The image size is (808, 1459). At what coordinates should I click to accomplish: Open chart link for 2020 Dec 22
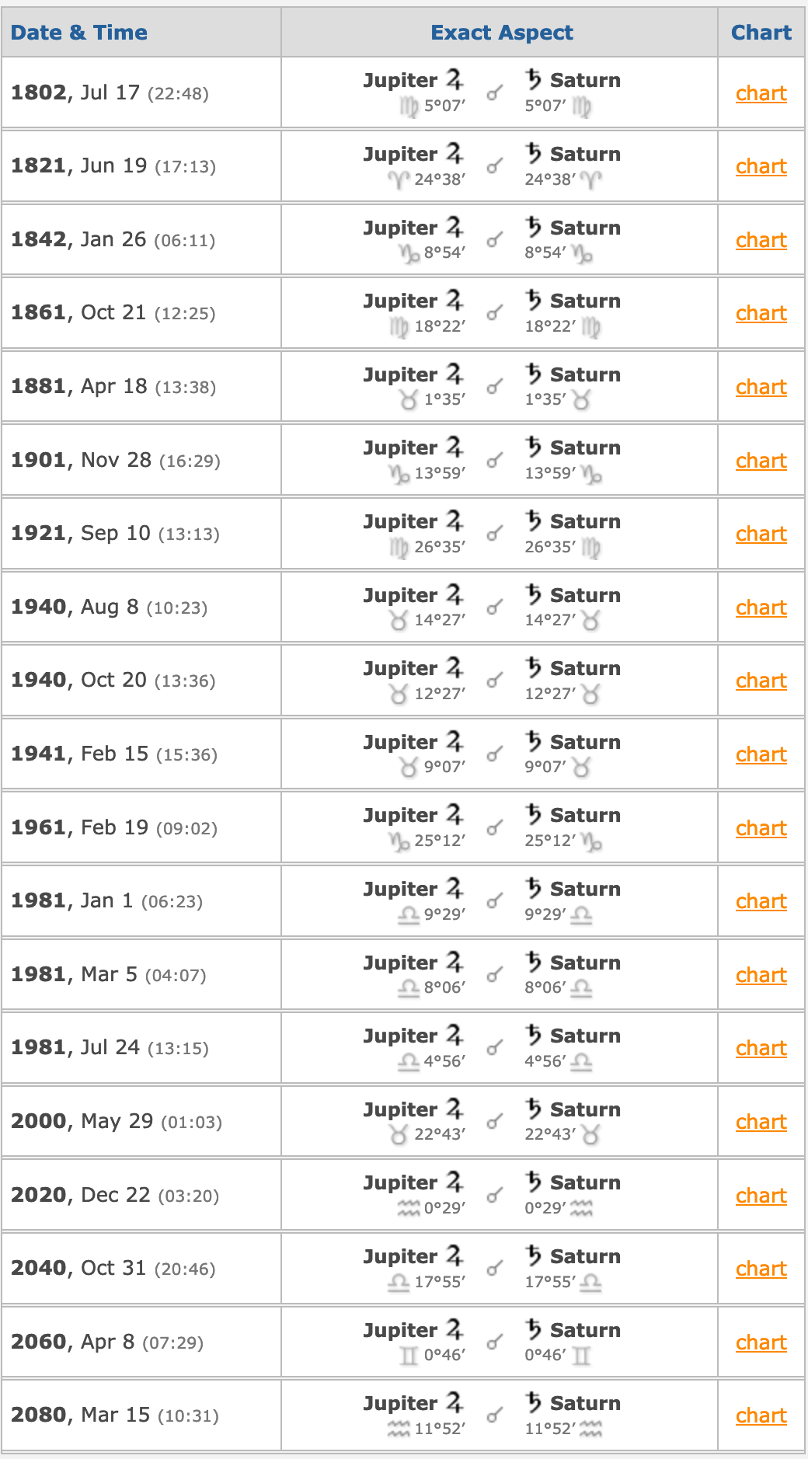click(761, 1196)
